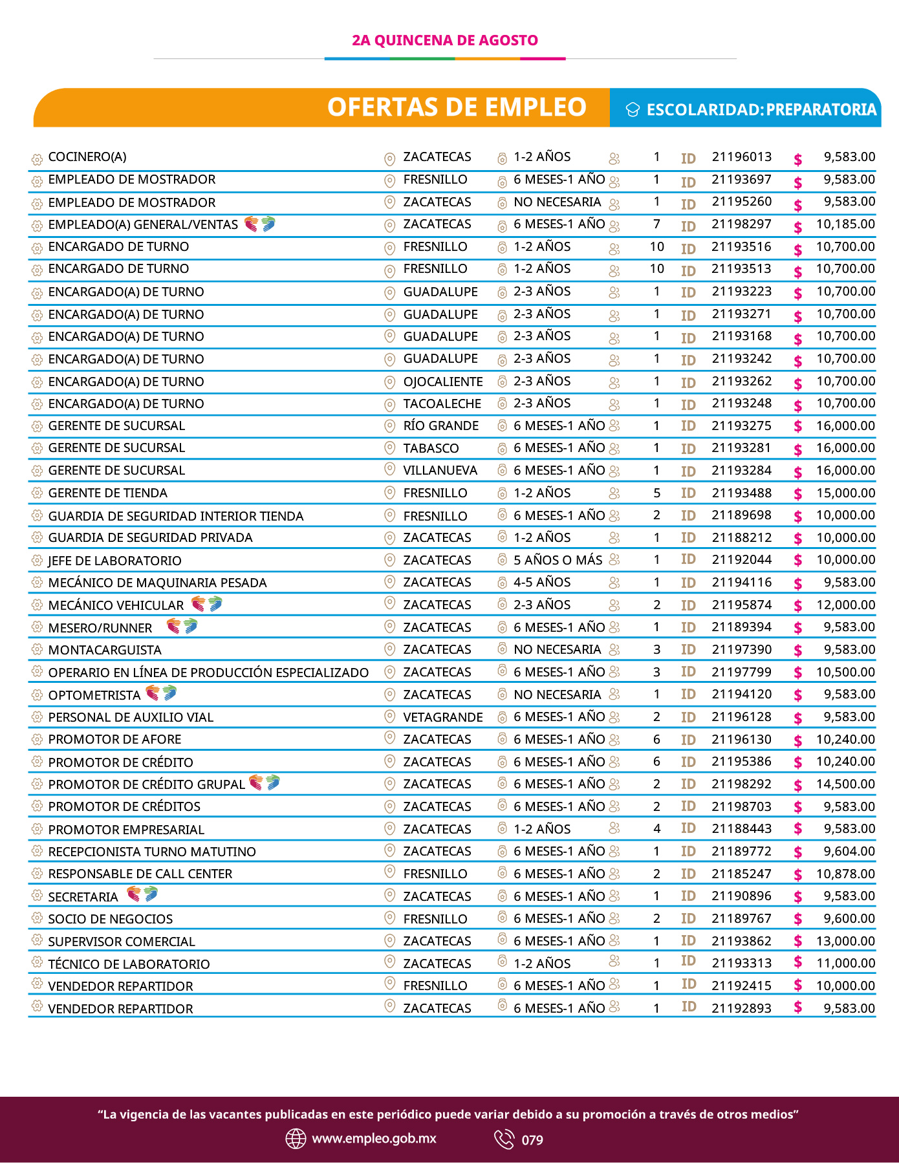Click the location pin icon on the COCINERO(A) row
The width and height of the screenshot is (899, 1164).
pyautogui.click(x=389, y=158)
